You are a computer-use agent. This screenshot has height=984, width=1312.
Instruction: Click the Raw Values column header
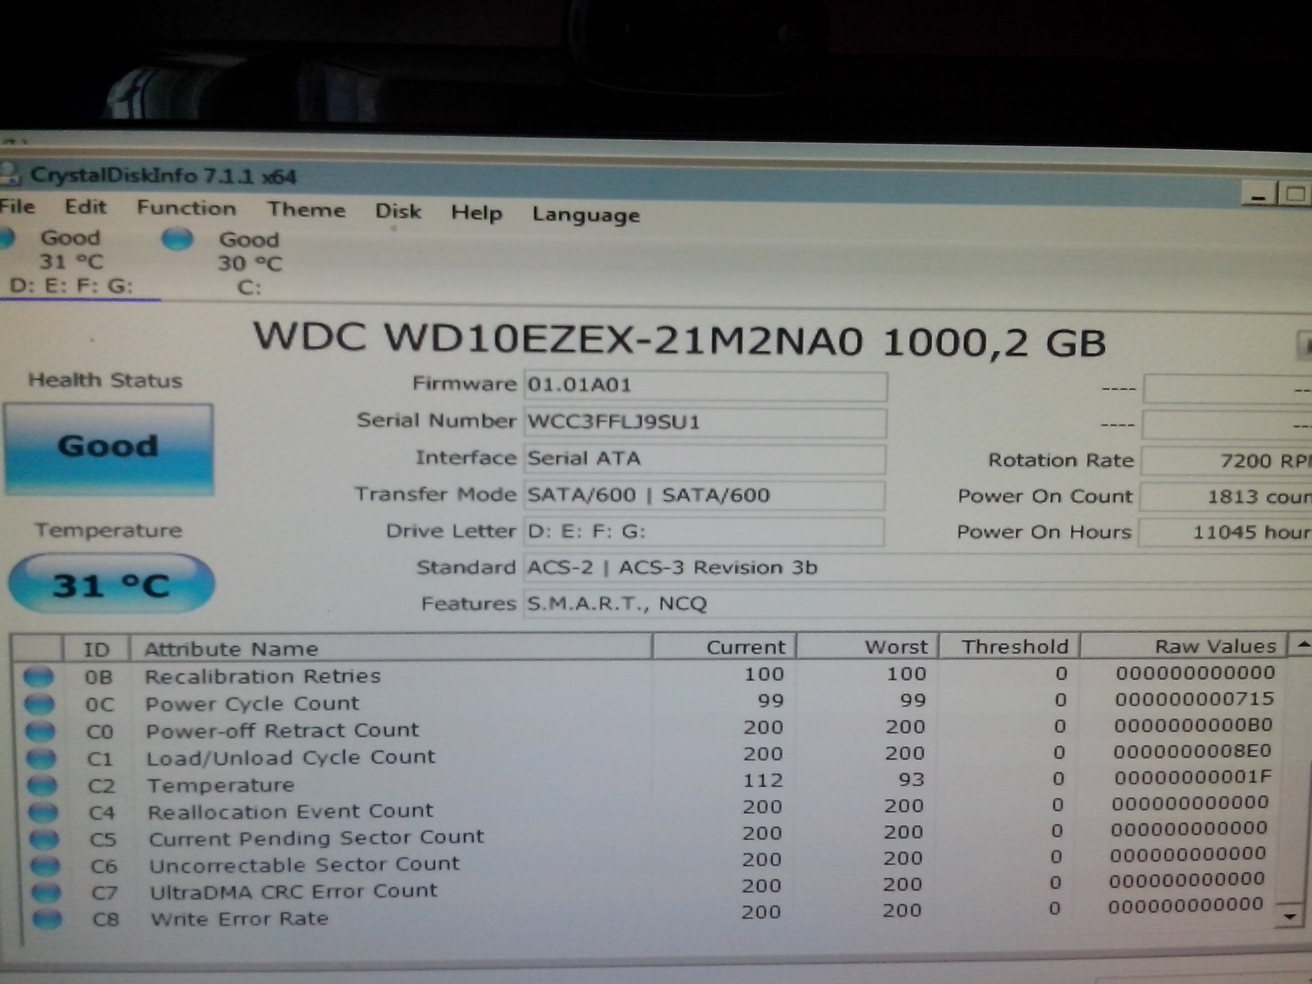[x=1184, y=646]
